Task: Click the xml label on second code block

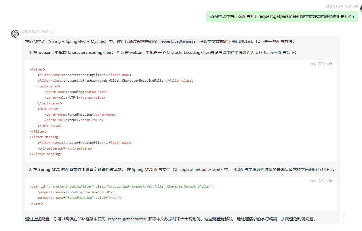Action: click(313, 181)
